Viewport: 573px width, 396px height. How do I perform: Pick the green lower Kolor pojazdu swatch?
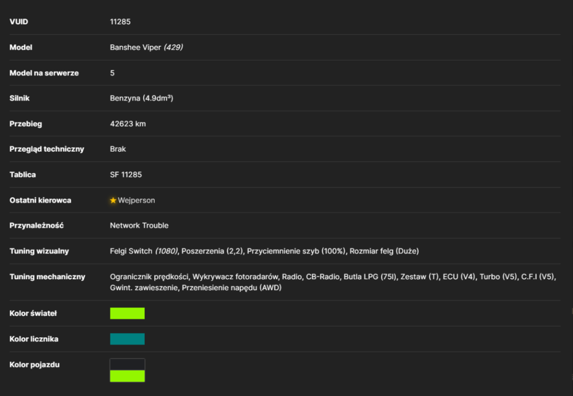(x=127, y=376)
